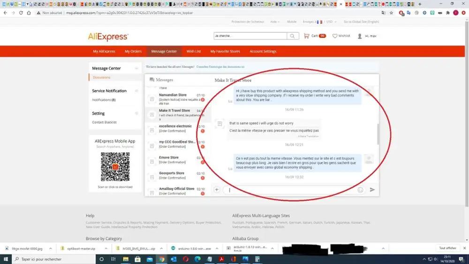The width and height of the screenshot is (469, 264).
Task: Open Calculator from the taskbar
Action: [x=257, y=259]
